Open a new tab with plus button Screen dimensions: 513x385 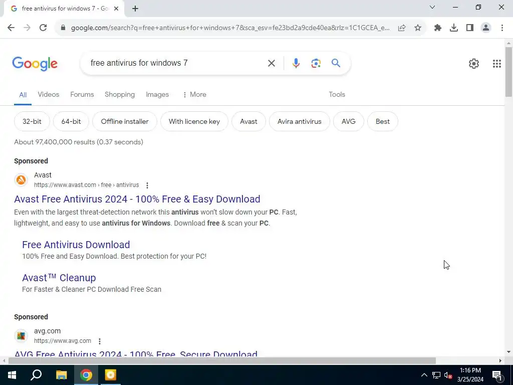point(135,9)
